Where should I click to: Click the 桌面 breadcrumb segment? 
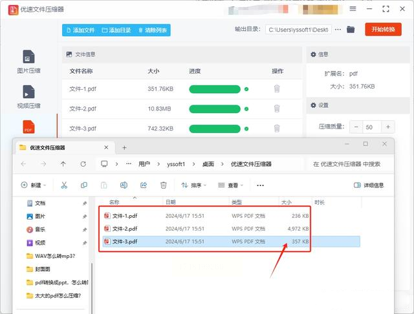click(x=208, y=164)
